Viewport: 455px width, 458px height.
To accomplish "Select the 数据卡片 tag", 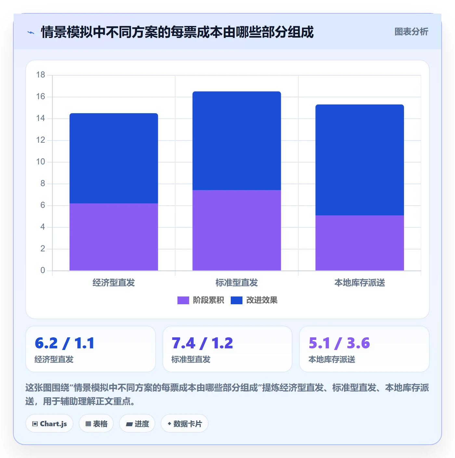I will pyautogui.click(x=185, y=424).
